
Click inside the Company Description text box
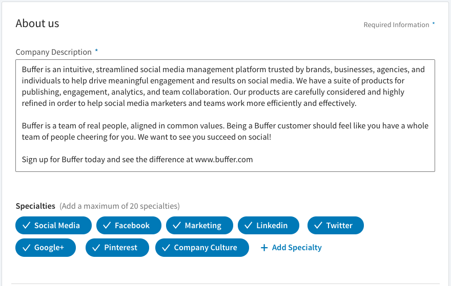pyautogui.click(x=225, y=116)
